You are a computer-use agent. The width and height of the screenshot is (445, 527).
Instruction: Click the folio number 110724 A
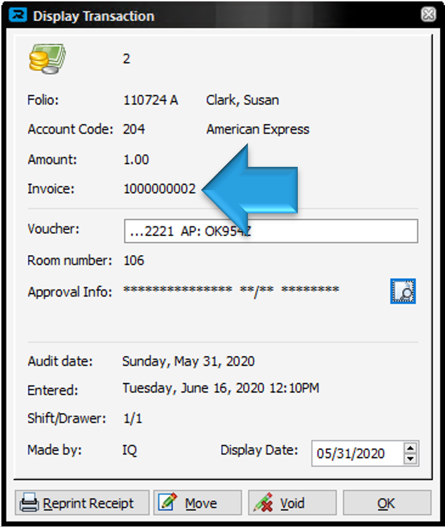pos(150,100)
